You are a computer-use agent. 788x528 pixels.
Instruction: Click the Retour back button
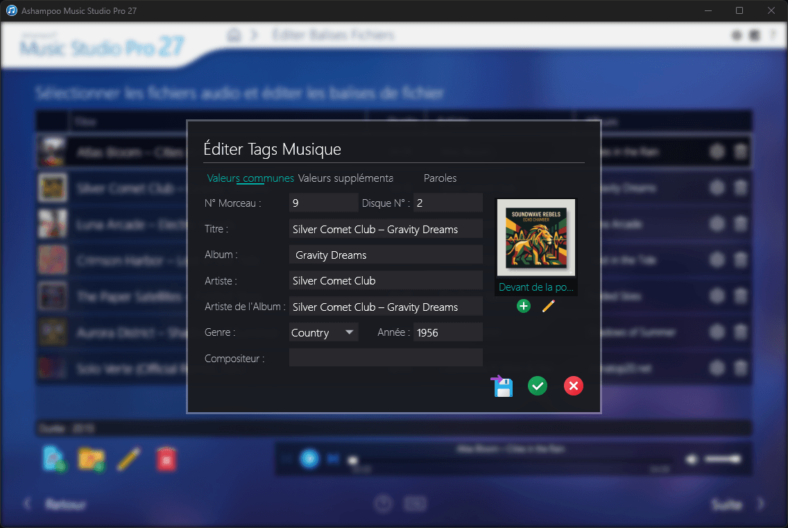pos(65,504)
